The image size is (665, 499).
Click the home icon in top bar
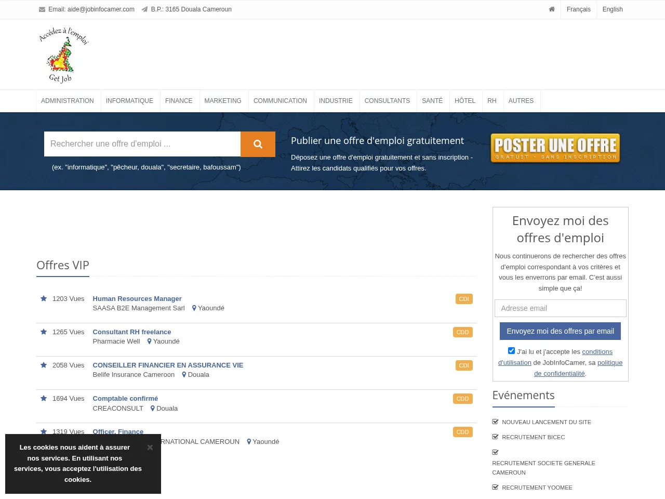552,9
